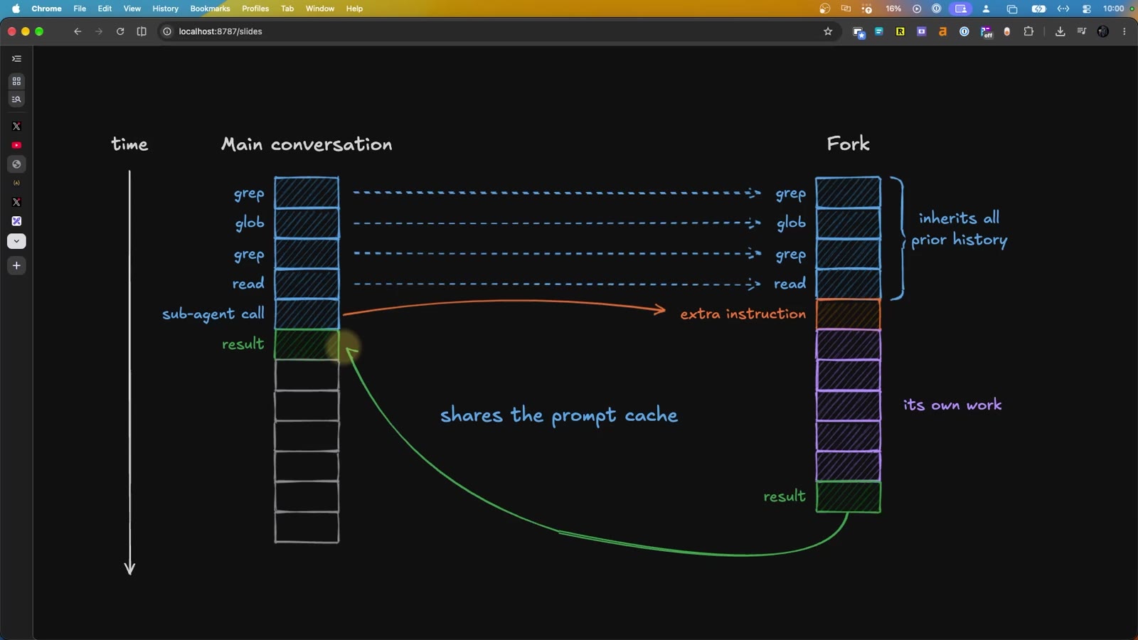
Task: Select the active globe icon tab
Action: point(16,164)
